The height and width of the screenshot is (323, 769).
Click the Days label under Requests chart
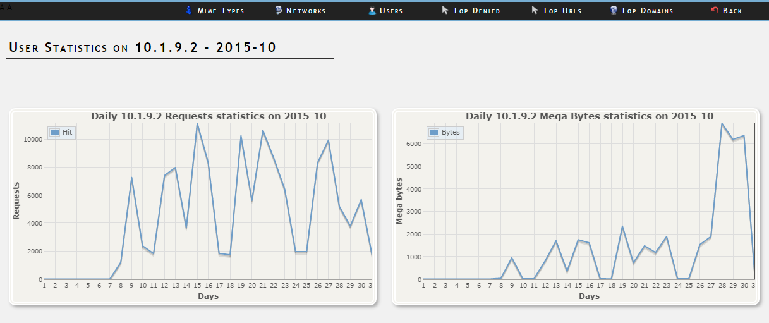tap(209, 296)
